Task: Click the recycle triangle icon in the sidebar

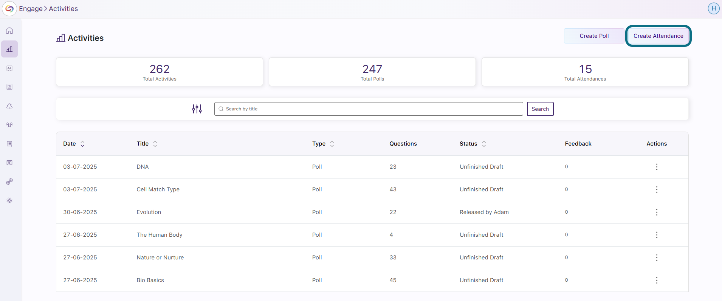Action: 9,106
